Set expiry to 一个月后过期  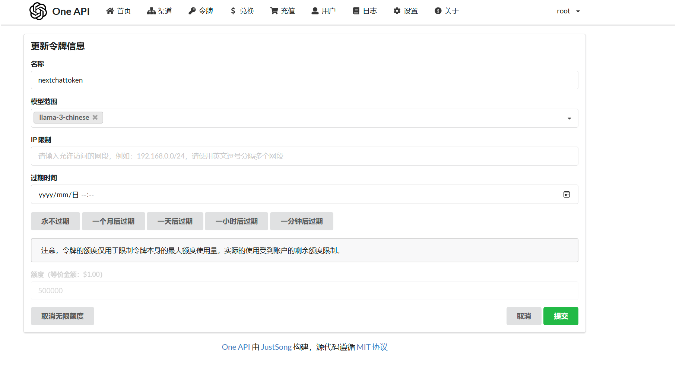tap(113, 221)
